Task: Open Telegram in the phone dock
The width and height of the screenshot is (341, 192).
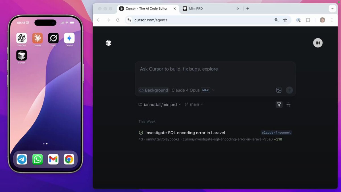Action: point(22,159)
